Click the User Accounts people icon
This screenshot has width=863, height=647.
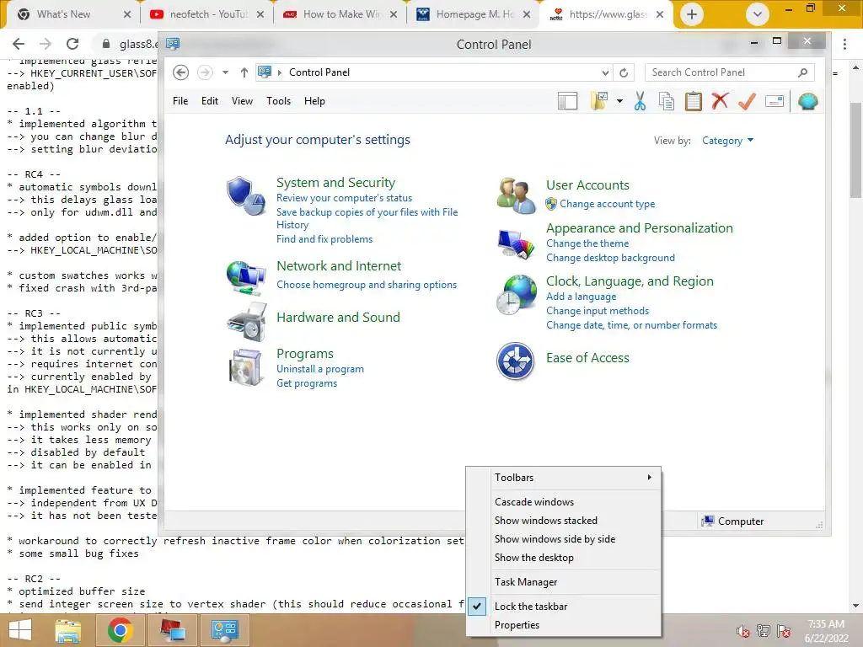point(516,195)
